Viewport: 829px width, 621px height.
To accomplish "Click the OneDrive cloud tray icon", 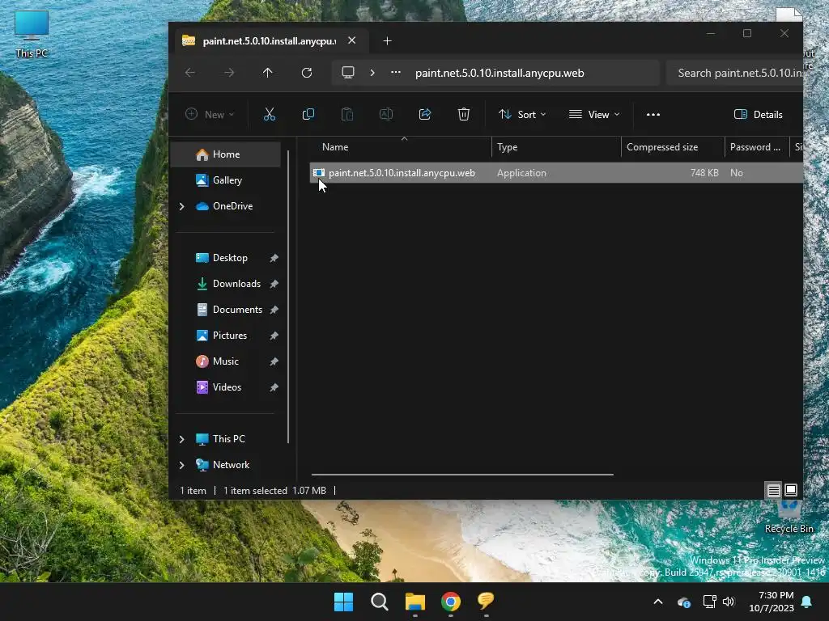I will pos(683,602).
